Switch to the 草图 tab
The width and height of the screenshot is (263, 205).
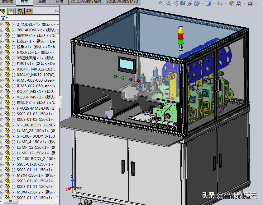[x=42, y=2]
